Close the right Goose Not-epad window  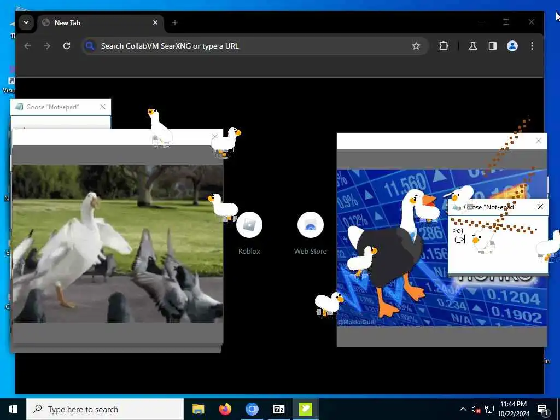(x=540, y=207)
